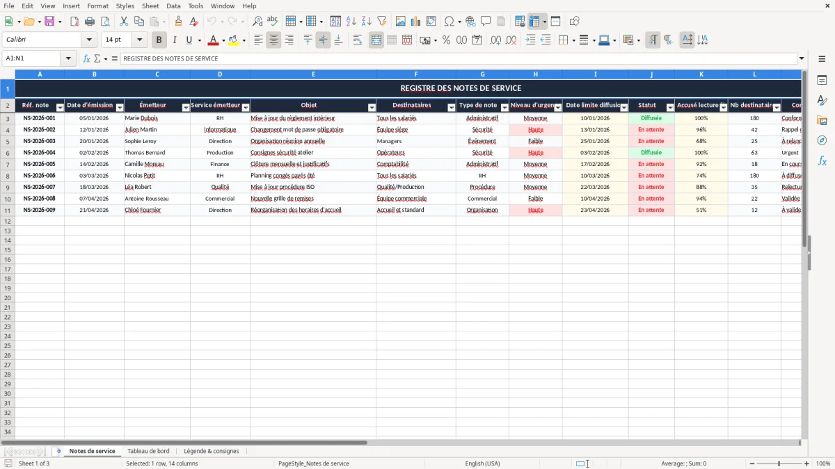The image size is (835, 469).
Task: Open Sidebar Properties panel icon
Action: pyautogui.click(x=822, y=81)
